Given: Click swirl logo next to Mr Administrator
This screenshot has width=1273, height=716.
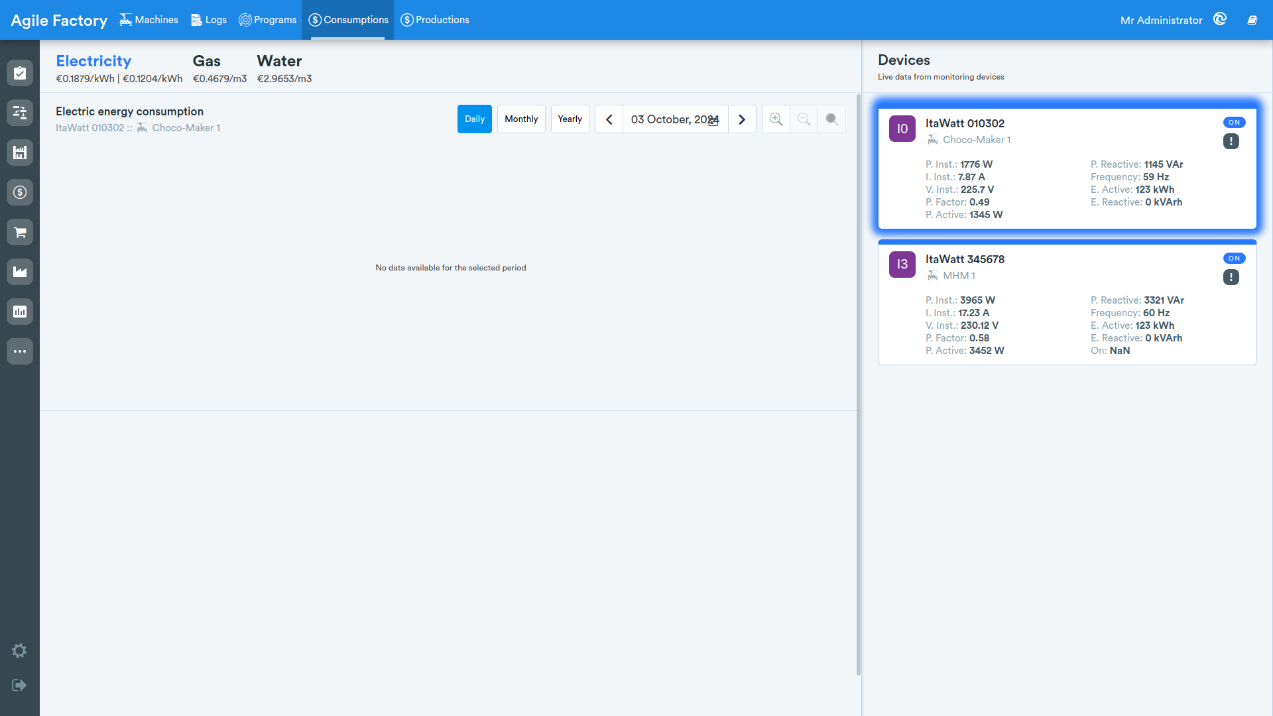Looking at the screenshot, I should [1220, 19].
